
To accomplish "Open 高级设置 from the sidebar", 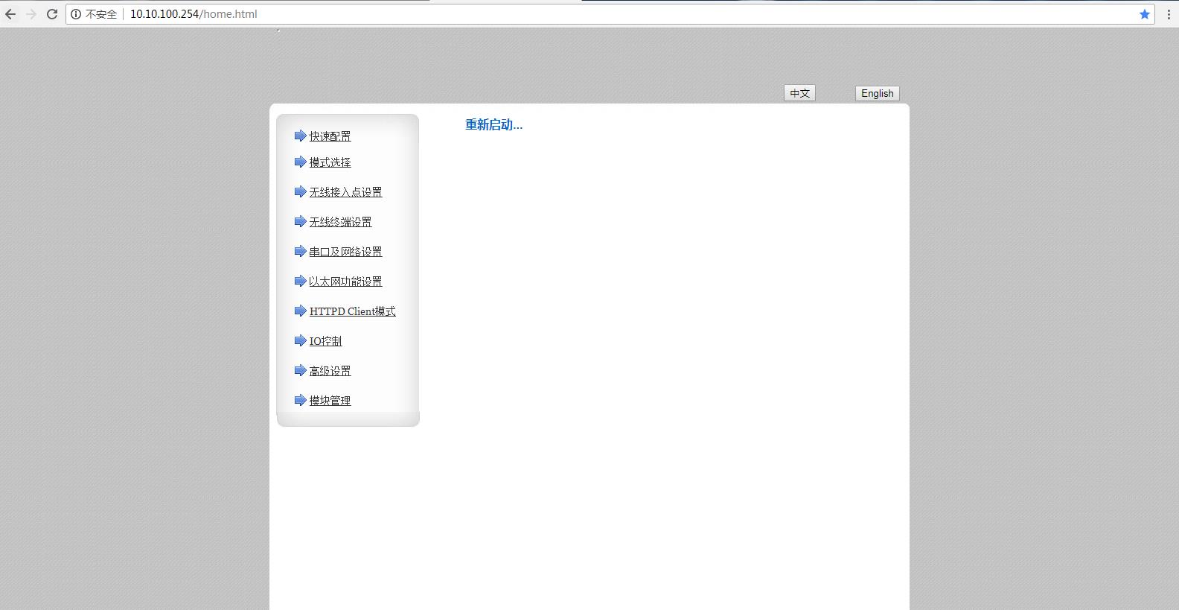I will (330, 371).
